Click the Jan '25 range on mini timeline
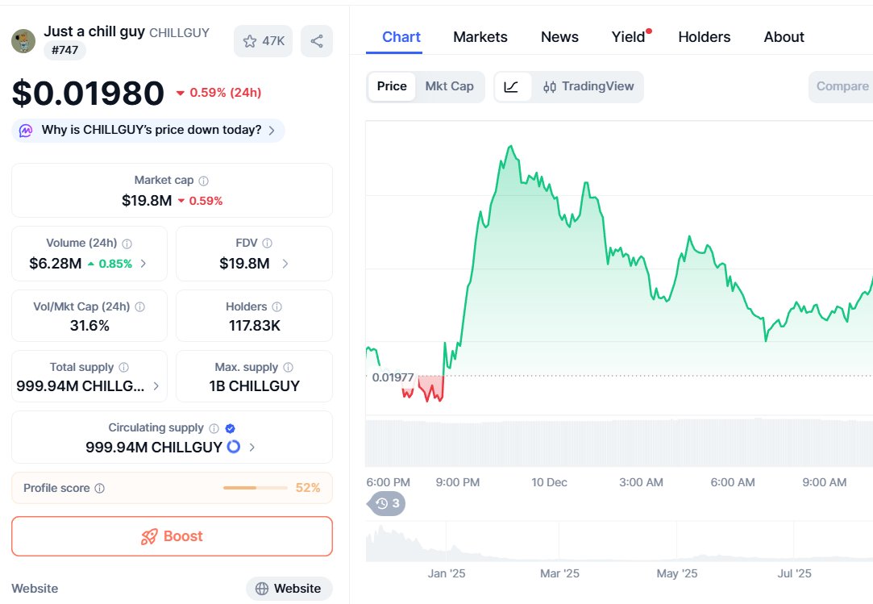The width and height of the screenshot is (873, 604). (x=447, y=573)
